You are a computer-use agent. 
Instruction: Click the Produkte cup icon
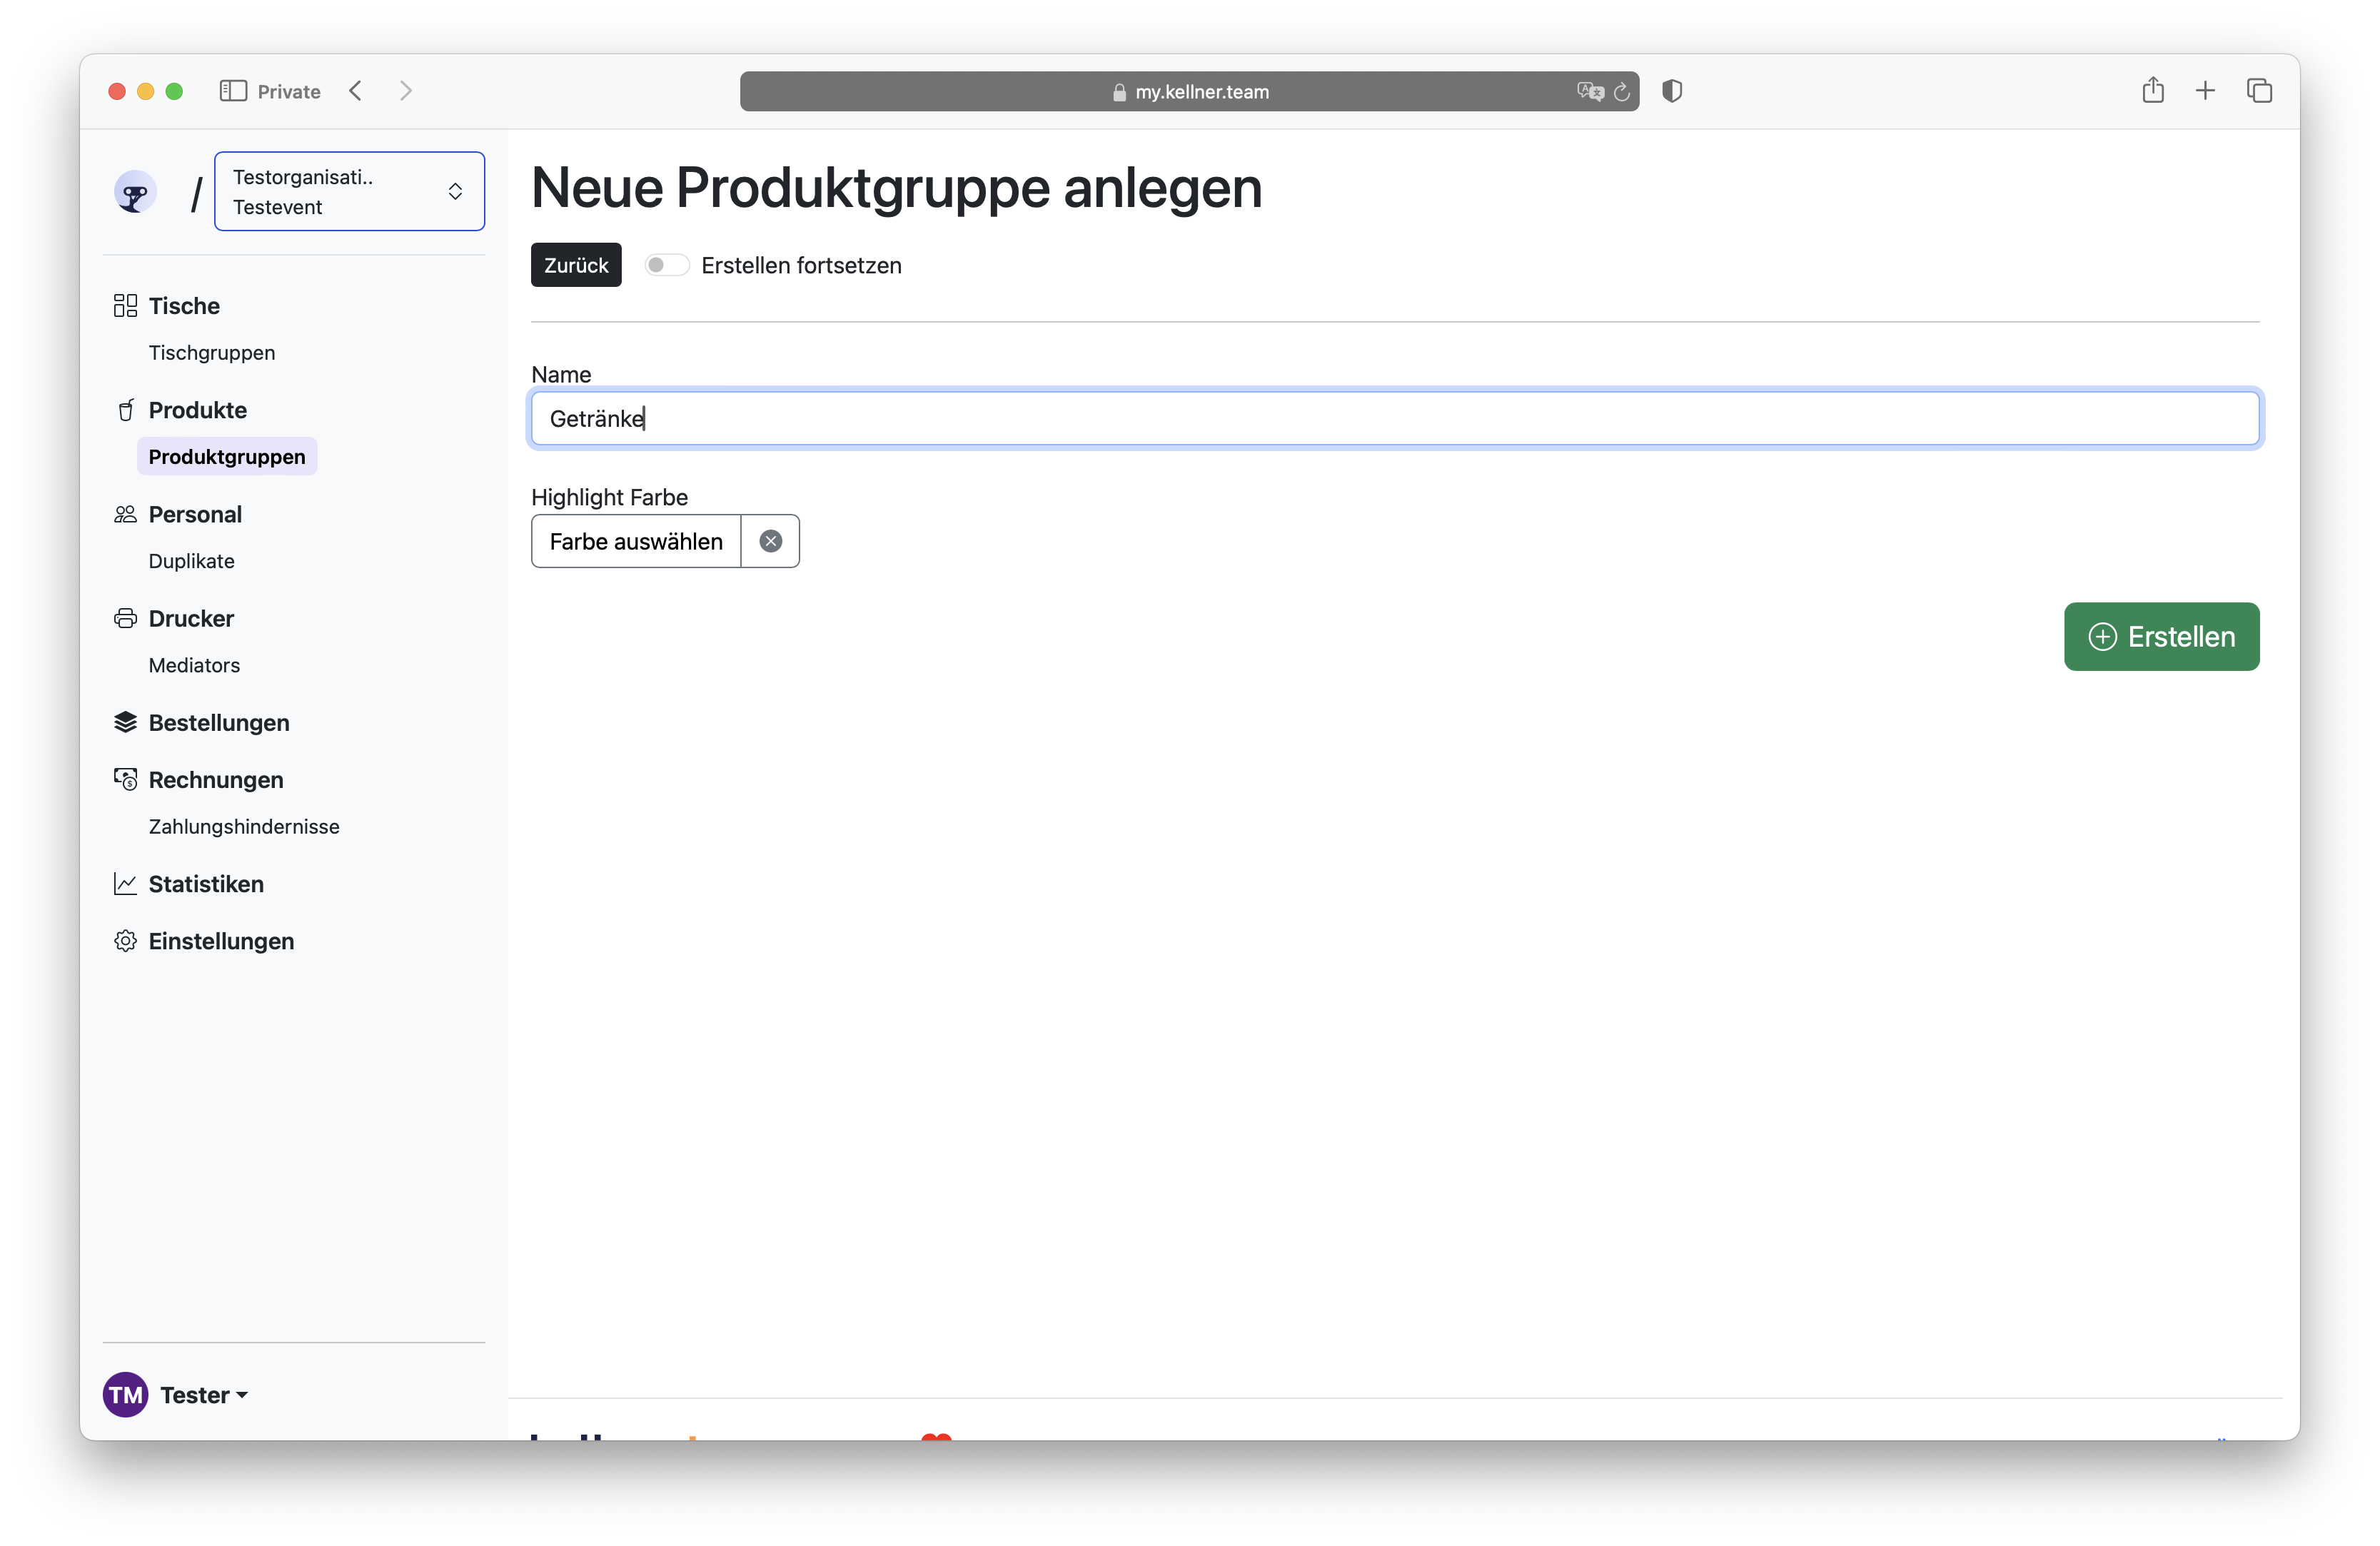(125, 410)
